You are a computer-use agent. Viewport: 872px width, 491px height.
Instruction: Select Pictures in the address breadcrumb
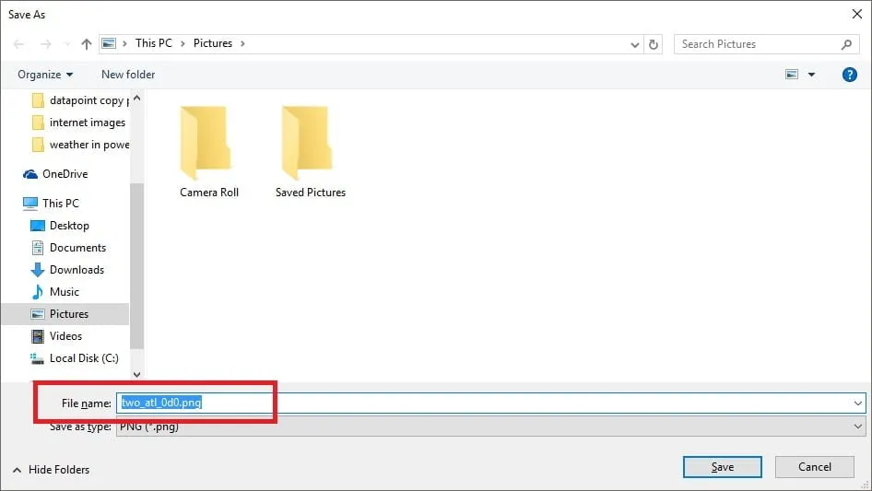pos(212,43)
